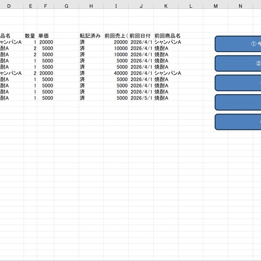
Task: Select quantity 1 in the 2026/5/1 row
Action: (x=30, y=98)
